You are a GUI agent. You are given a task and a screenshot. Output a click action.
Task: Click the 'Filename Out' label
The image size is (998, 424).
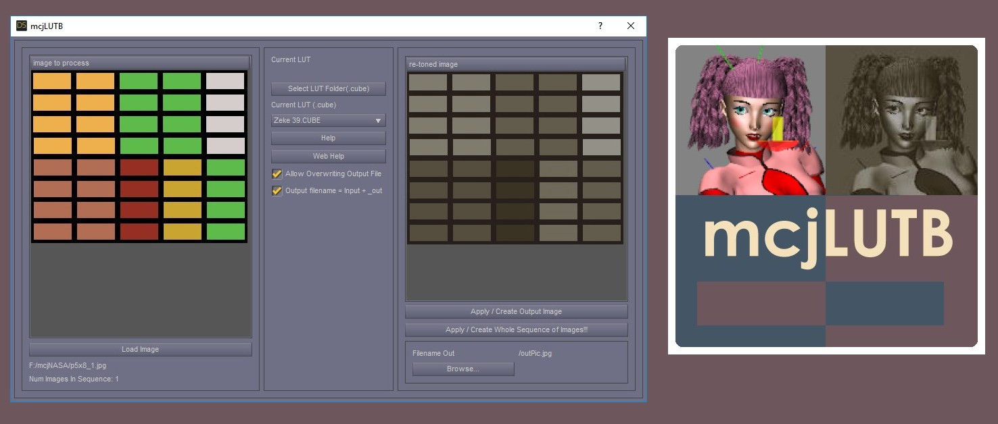(x=433, y=353)
